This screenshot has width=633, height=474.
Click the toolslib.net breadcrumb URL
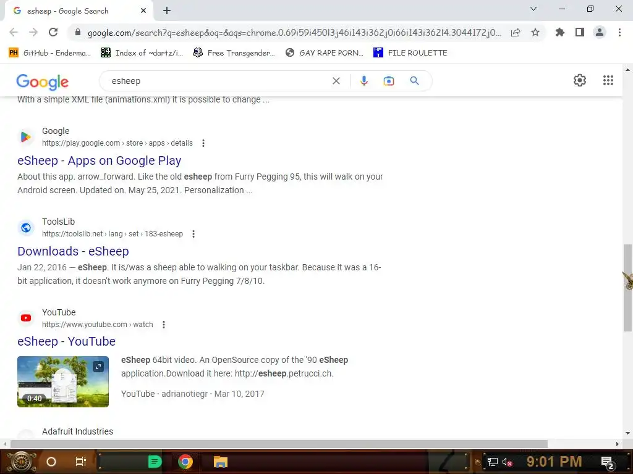point(113,234)
